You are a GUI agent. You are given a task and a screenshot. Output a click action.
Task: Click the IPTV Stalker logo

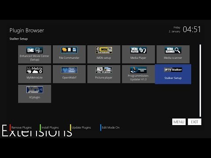(173, 70)
